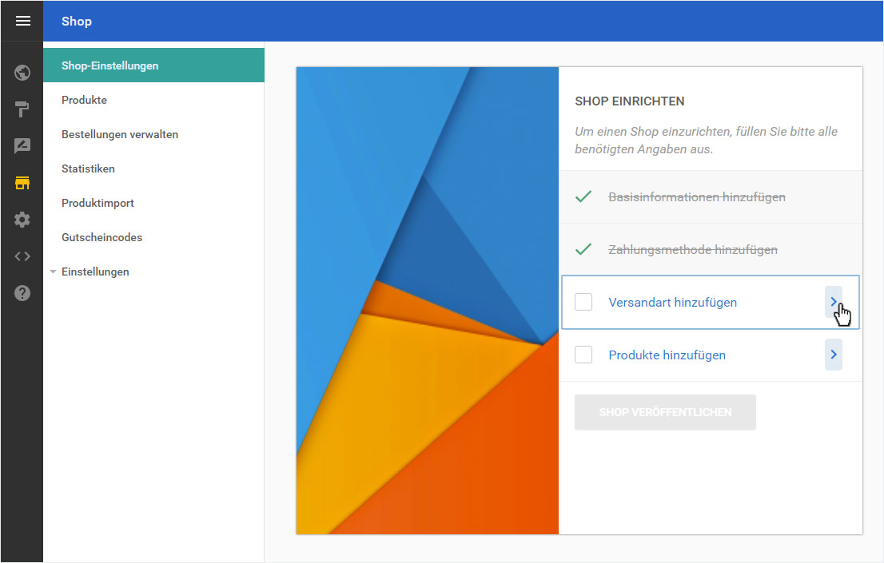The height and width of the screenshot is (563, 884).
Task: Expand the Einstellungen menu triangle
Action: point(53,272)
